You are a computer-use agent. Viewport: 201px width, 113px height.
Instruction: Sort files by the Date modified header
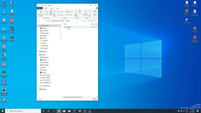(94, 24)
